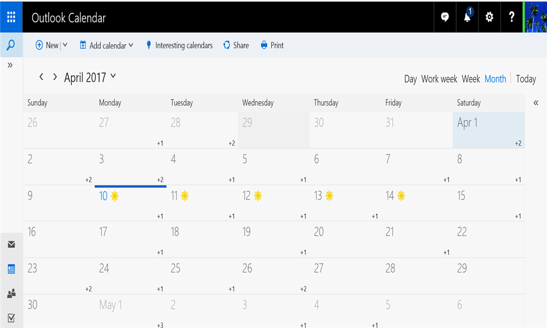Expand +2 more events on March 28
The image size is (547, 328).
tap(232, 143)
